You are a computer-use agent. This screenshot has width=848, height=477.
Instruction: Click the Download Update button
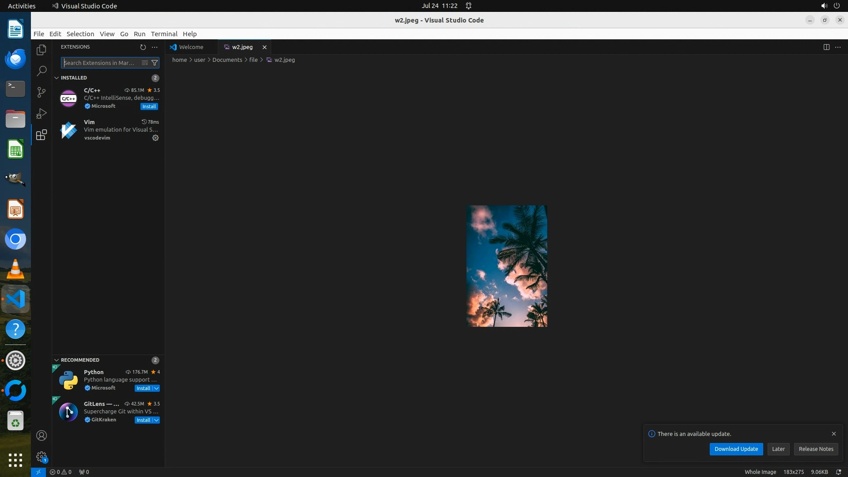pyautogui.click(x=736, y=449)
